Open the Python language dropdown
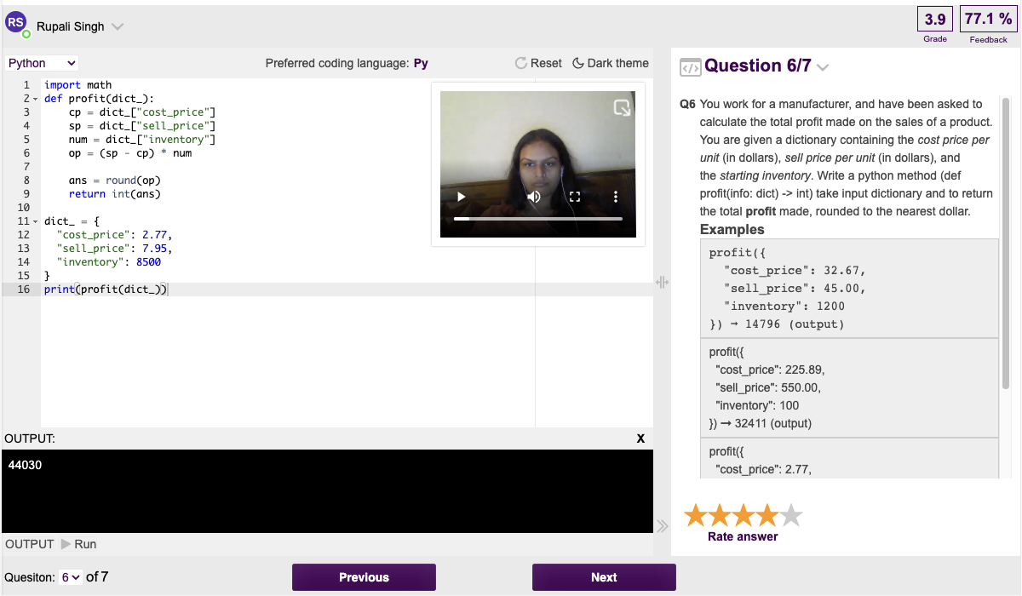1022x596 pixels. [x=42, y=63]
